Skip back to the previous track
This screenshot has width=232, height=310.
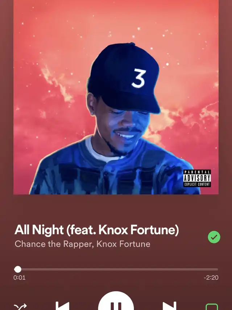(62, 306)
